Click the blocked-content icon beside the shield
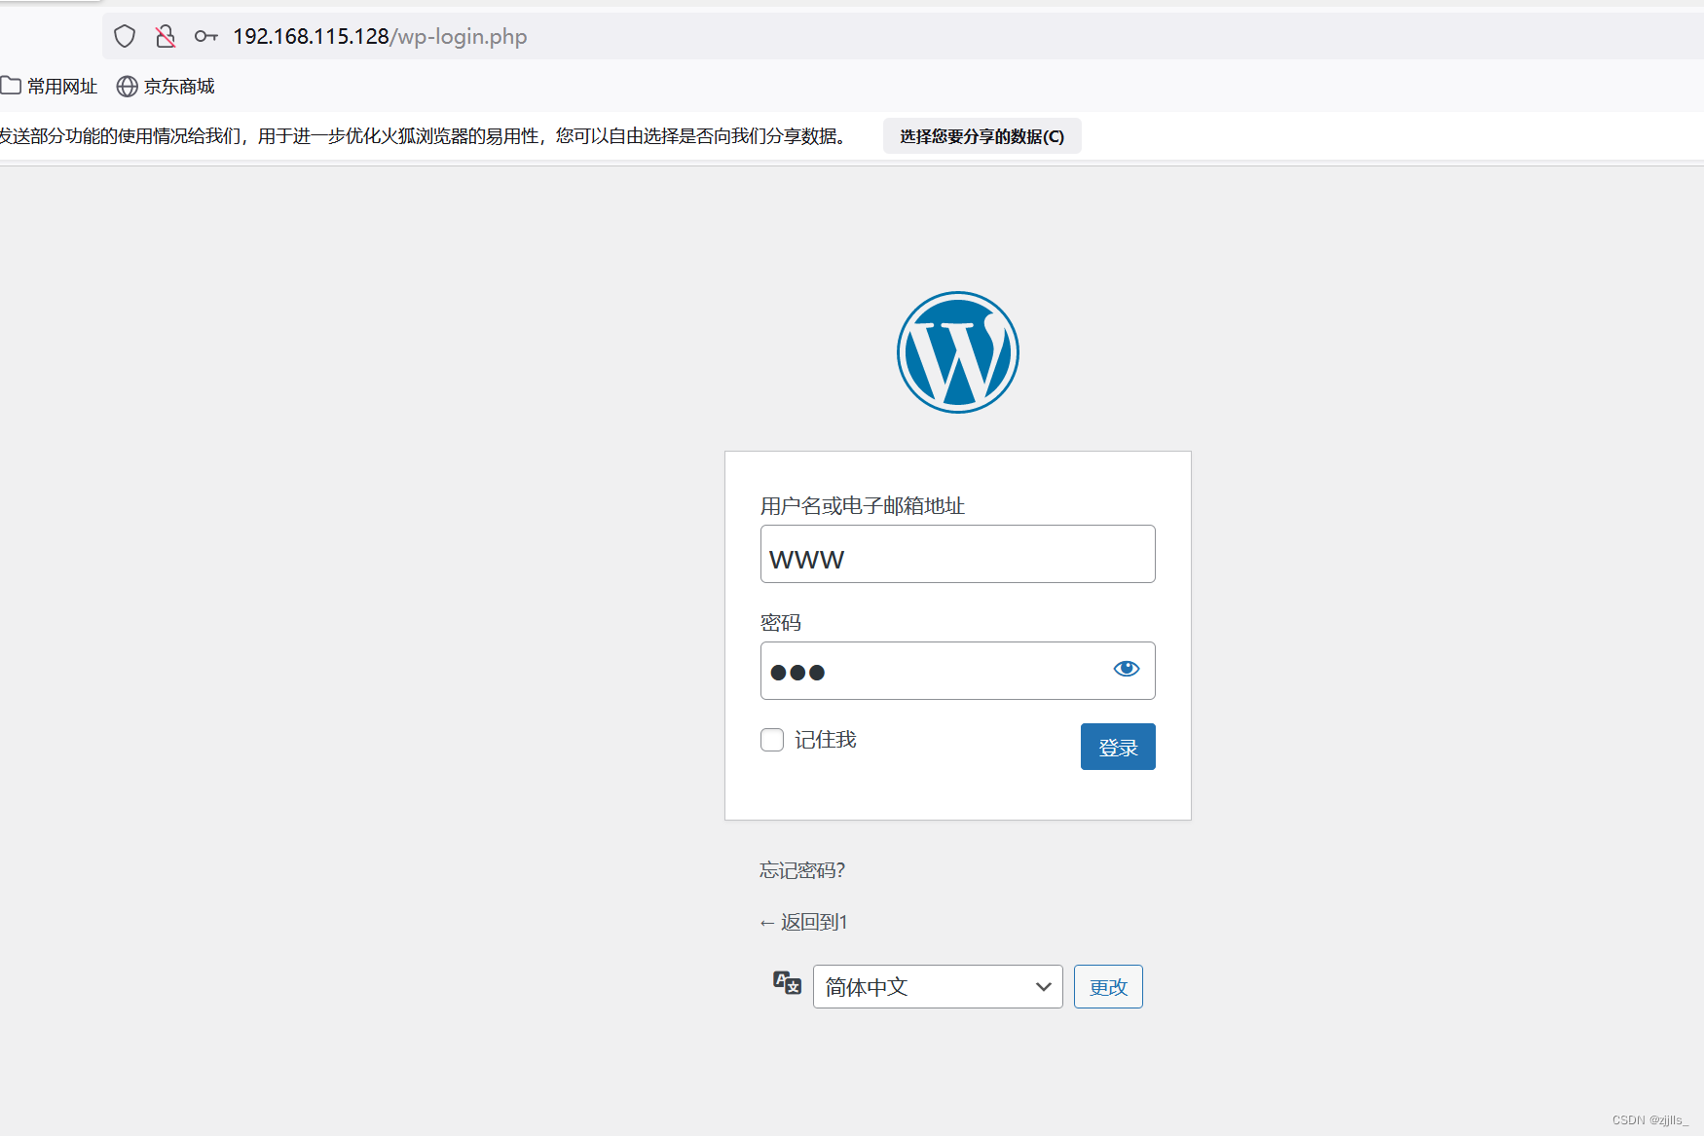This screenshot has width=1704, height=1136. point(164,35)
